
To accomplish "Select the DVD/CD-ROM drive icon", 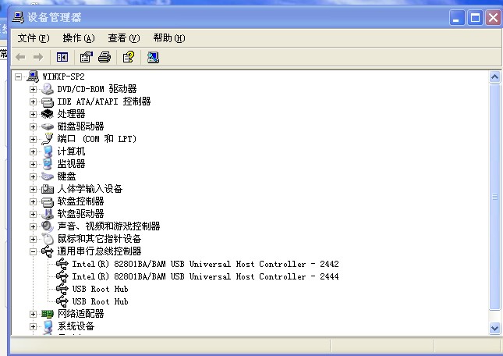I will [x=48, y=89].
